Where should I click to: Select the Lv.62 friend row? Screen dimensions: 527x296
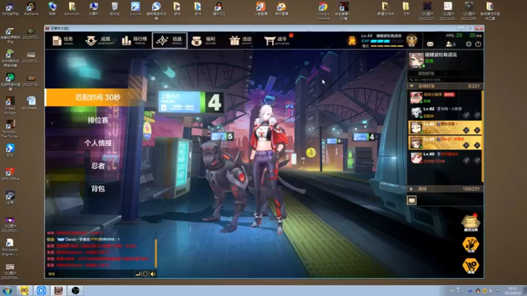tap(445, 112)
